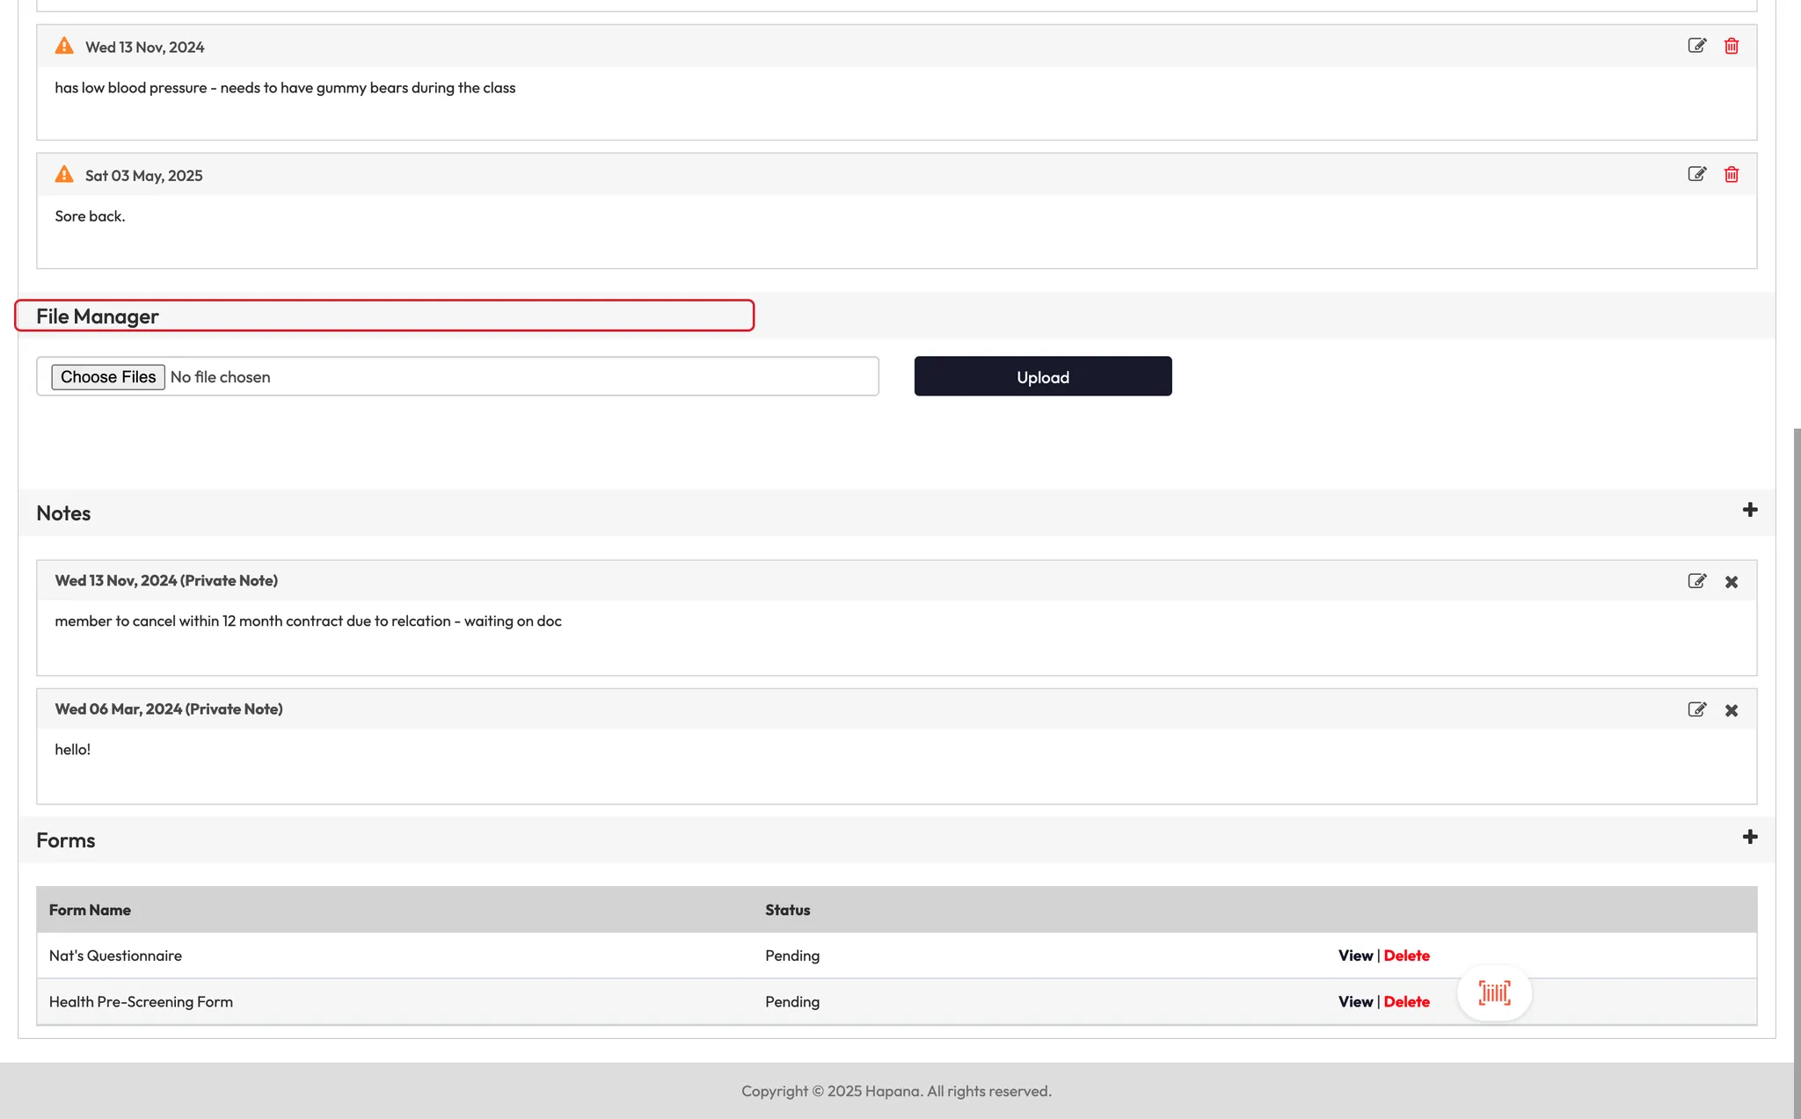Click the File Manager section header
The image size is (1801, 1119).
97,316
